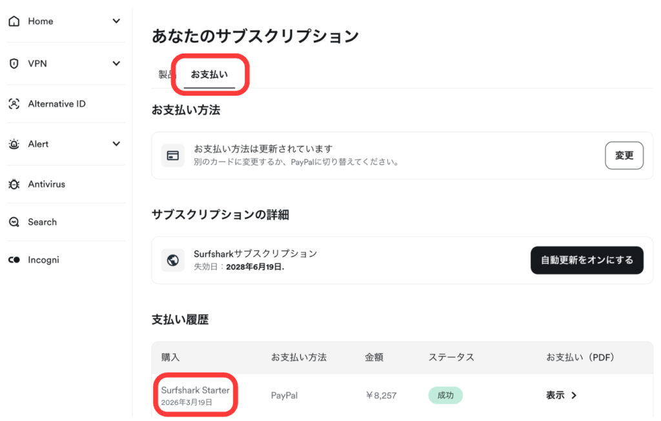Open Incogni via its logo icon
The height and width of the screenshot is (421, 661).
14,260
